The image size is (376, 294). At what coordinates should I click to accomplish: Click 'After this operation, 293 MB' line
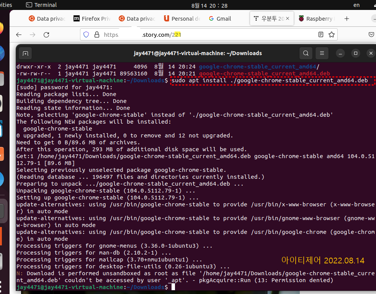pyautogui.click(x=132, y=149)
